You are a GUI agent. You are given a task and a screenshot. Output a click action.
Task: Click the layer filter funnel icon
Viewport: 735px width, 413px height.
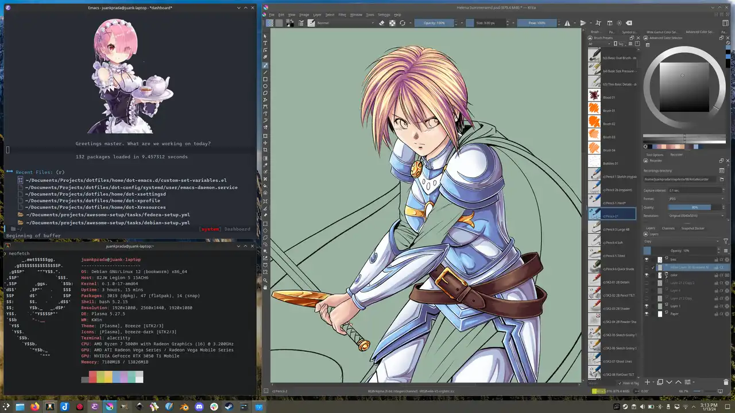pos(726,241)
